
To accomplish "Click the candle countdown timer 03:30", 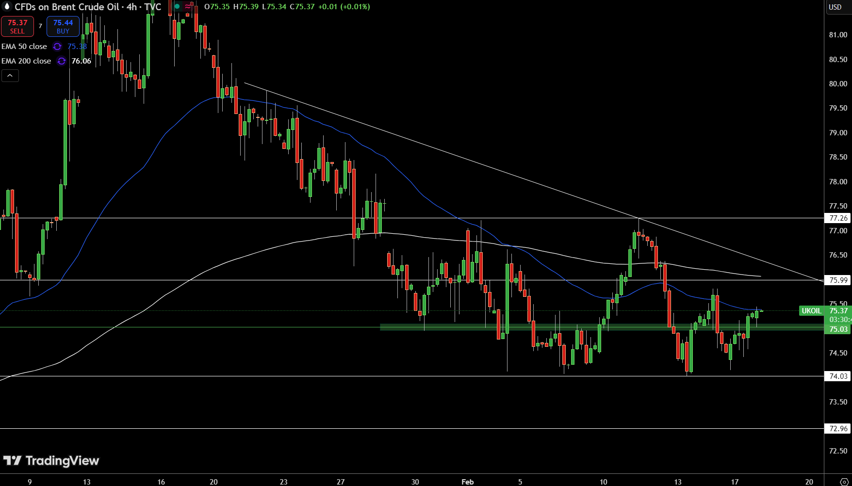I will point(839,320).
